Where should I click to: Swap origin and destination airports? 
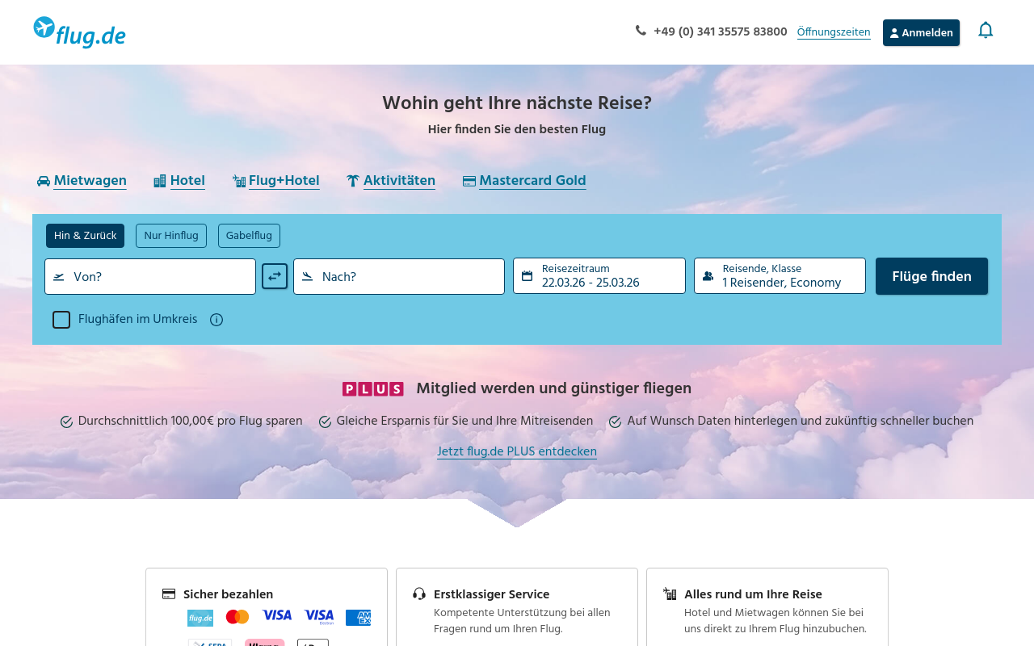(275, 276)
